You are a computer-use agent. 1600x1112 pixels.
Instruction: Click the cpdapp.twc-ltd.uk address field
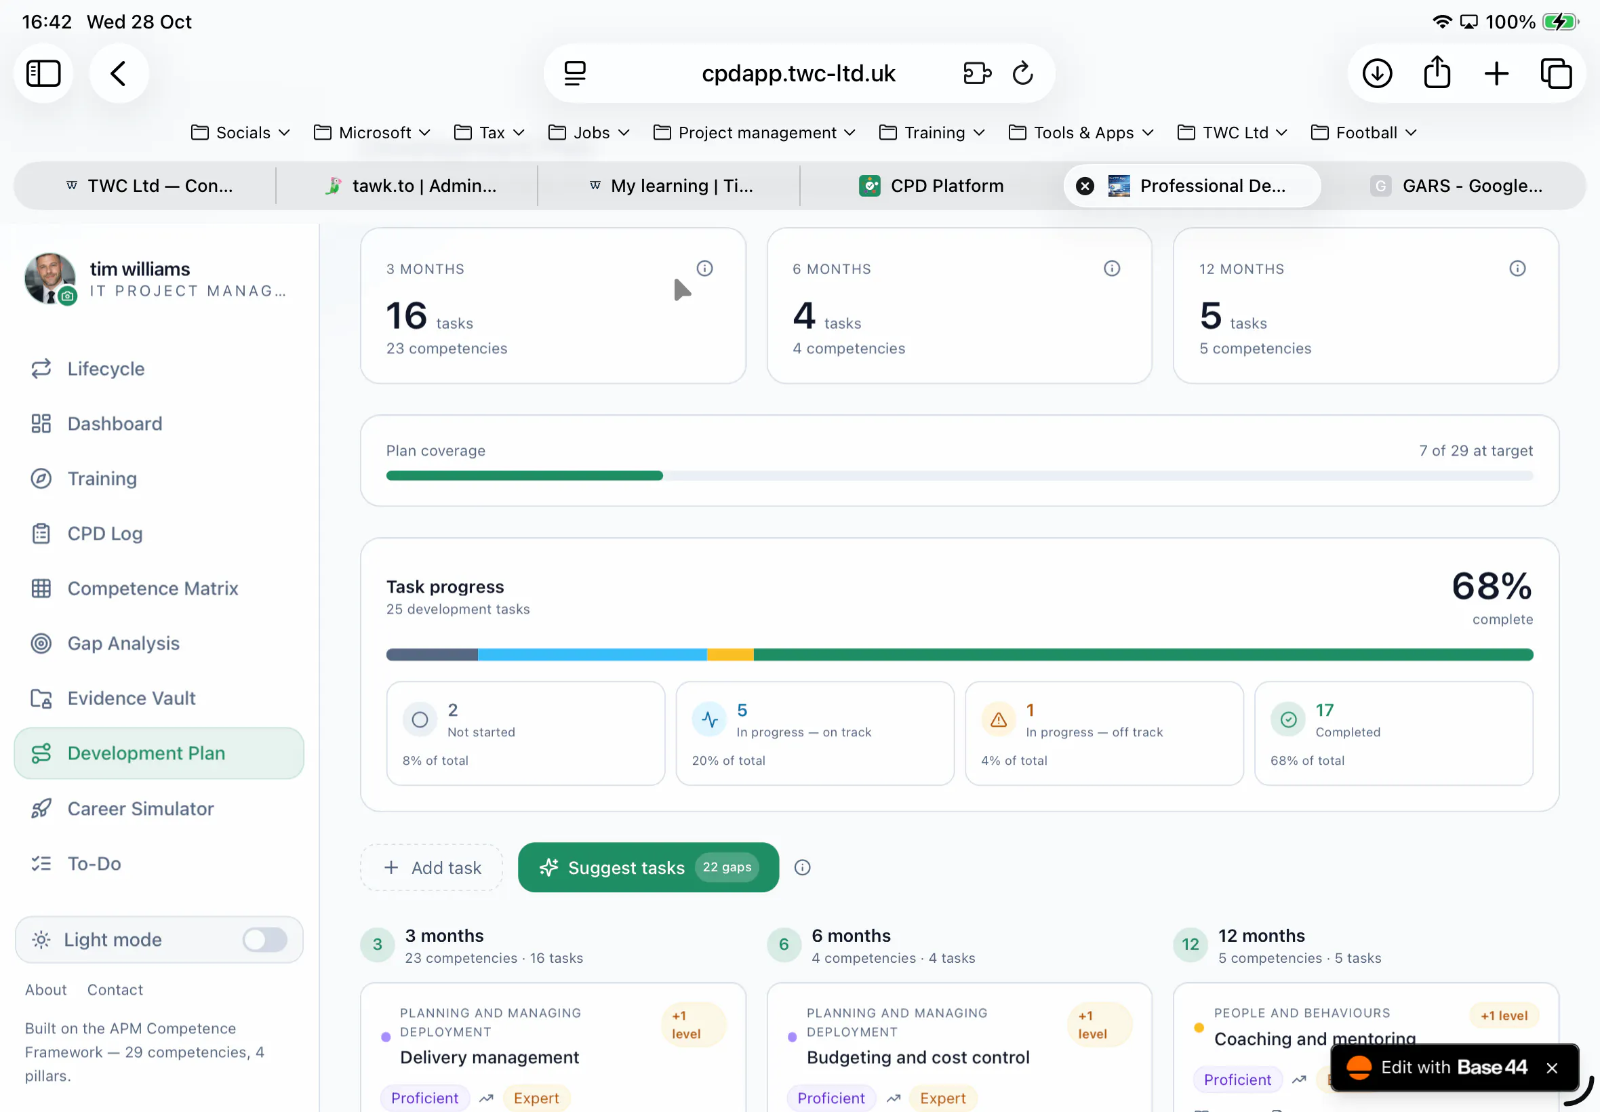[x=798, y=73]
